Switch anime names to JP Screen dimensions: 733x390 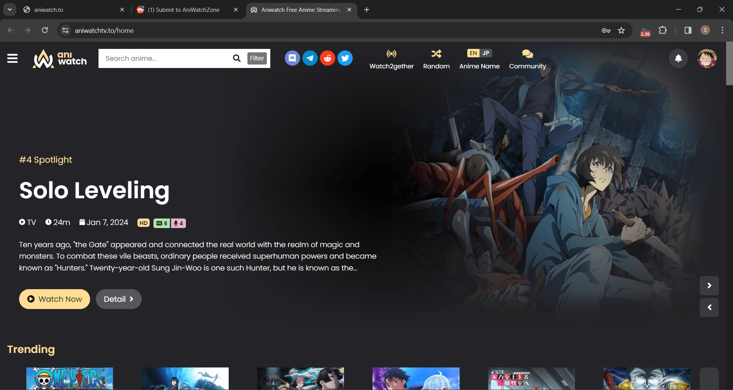click(486, 53)
